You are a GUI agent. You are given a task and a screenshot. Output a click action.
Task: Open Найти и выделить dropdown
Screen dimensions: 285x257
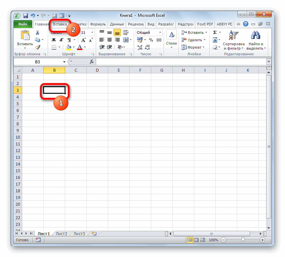[x=256, y=40]
